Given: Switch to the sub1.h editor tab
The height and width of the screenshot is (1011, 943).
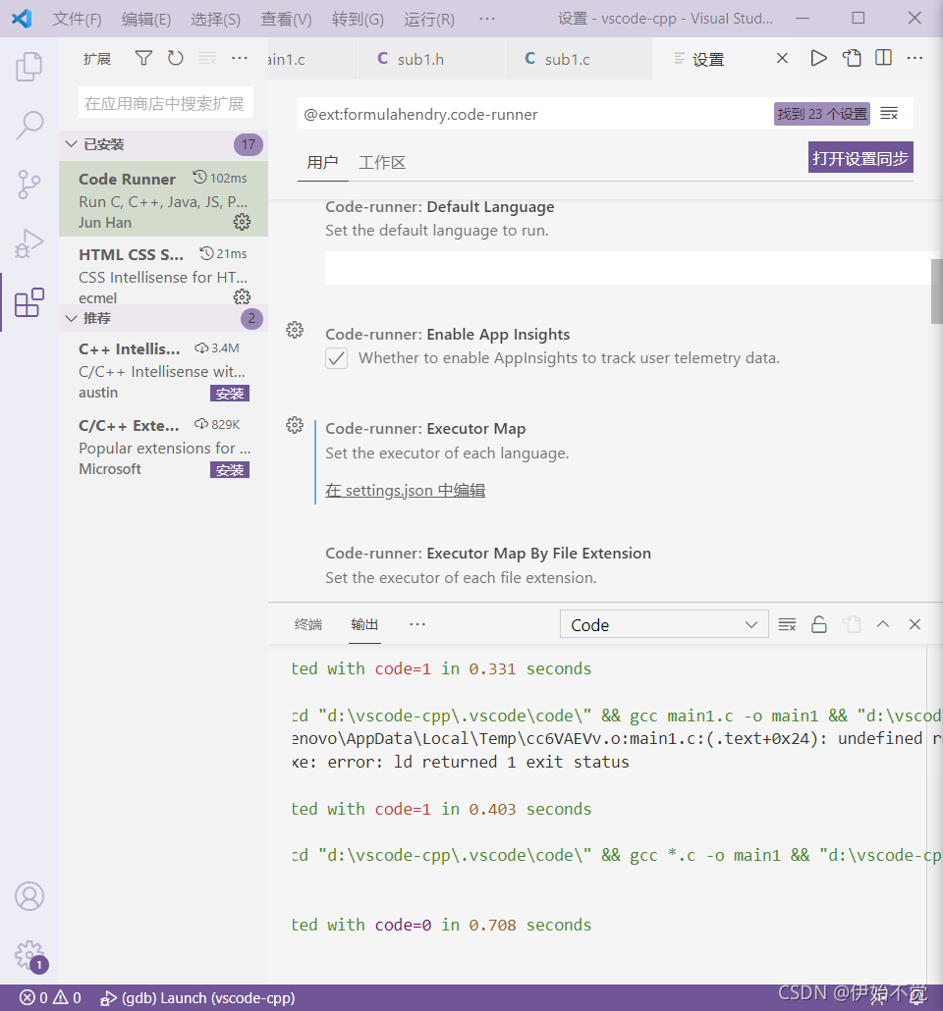Looking at the screenshot, I should point(431,59).
